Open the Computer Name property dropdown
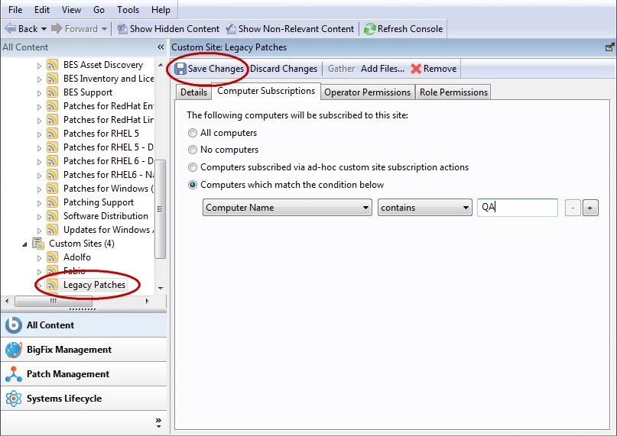Image resolution: width=617 pixels, height=436 pixels. click(287, 208)
